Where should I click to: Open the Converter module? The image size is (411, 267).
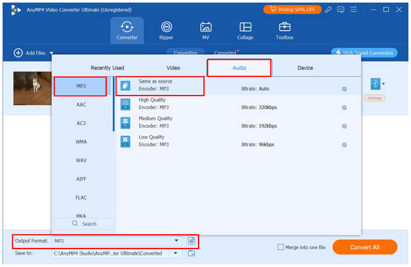(127, 31)
